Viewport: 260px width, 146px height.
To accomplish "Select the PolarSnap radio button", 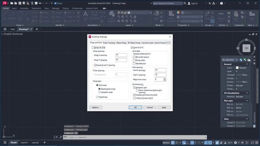I will click(x=97, y=97).
